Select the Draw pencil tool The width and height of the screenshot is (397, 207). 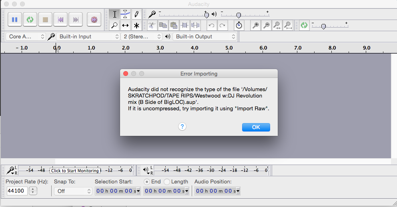[136, 14]
